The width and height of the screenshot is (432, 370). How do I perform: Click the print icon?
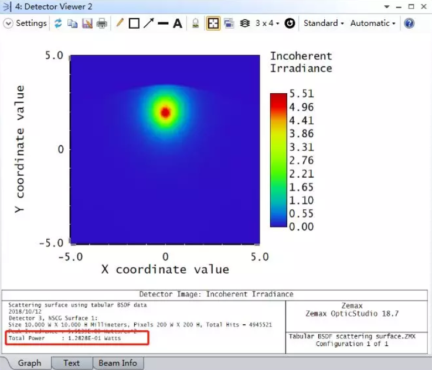[102, 23]
